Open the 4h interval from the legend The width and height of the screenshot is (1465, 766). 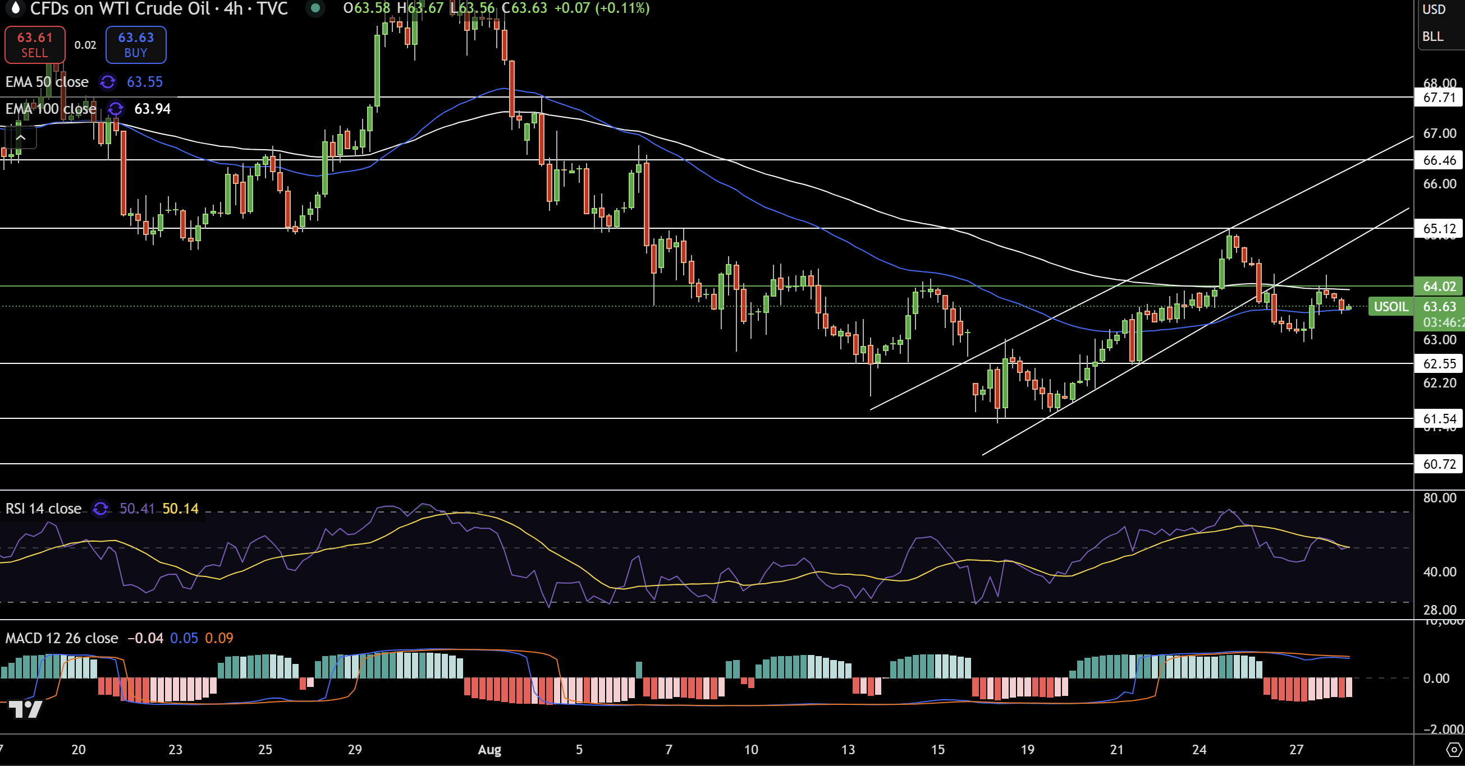(x=233, y=9)
